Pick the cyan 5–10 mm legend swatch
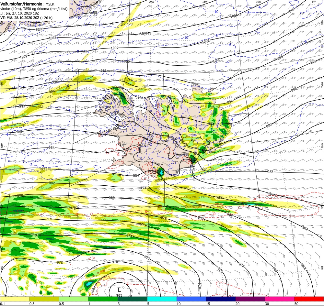Screen dimensions: 324x306 point(162,299)
